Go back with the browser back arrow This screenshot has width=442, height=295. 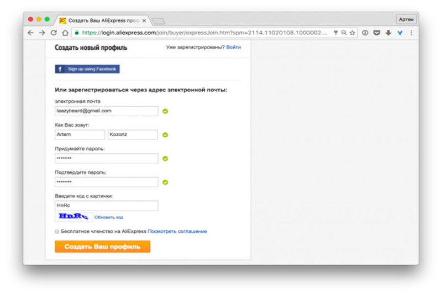pos(31,33)
